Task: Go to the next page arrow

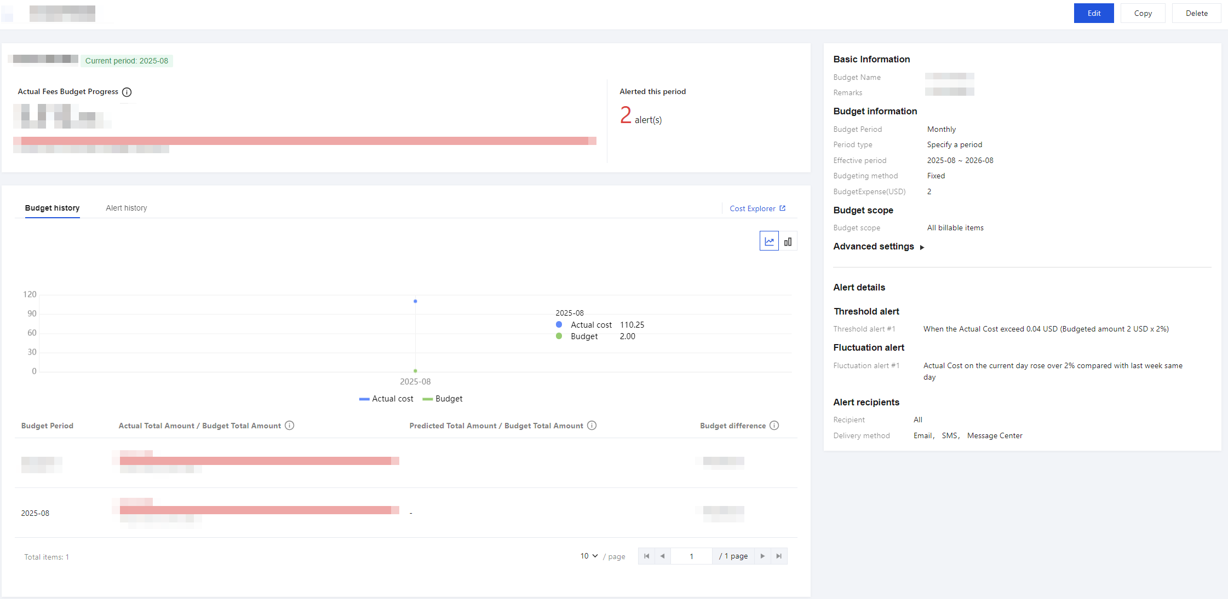Action: pyautogui.click(x=762, y=556)
